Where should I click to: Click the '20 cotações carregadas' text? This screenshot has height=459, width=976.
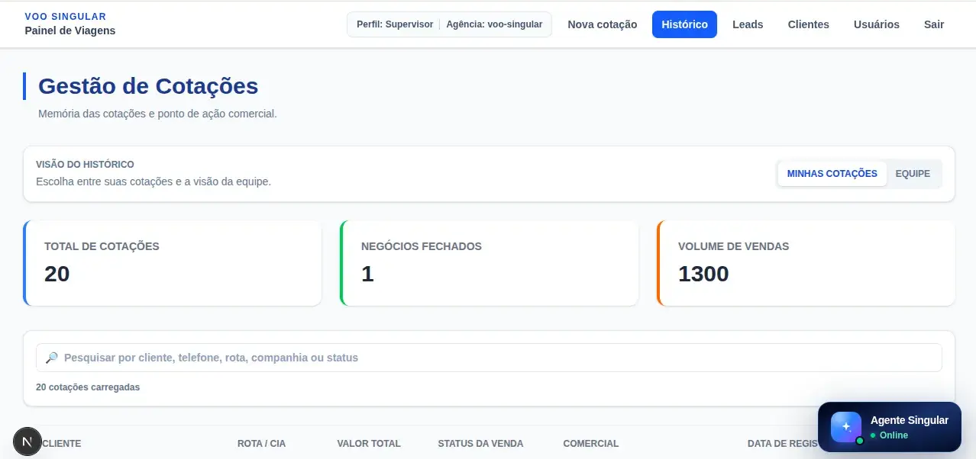tap(88, 387)
